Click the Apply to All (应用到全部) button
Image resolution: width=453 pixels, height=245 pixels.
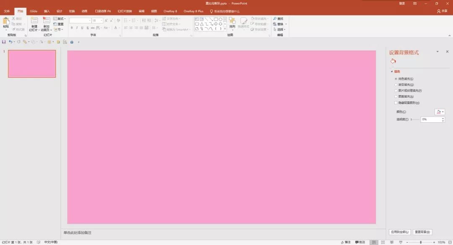399,232
